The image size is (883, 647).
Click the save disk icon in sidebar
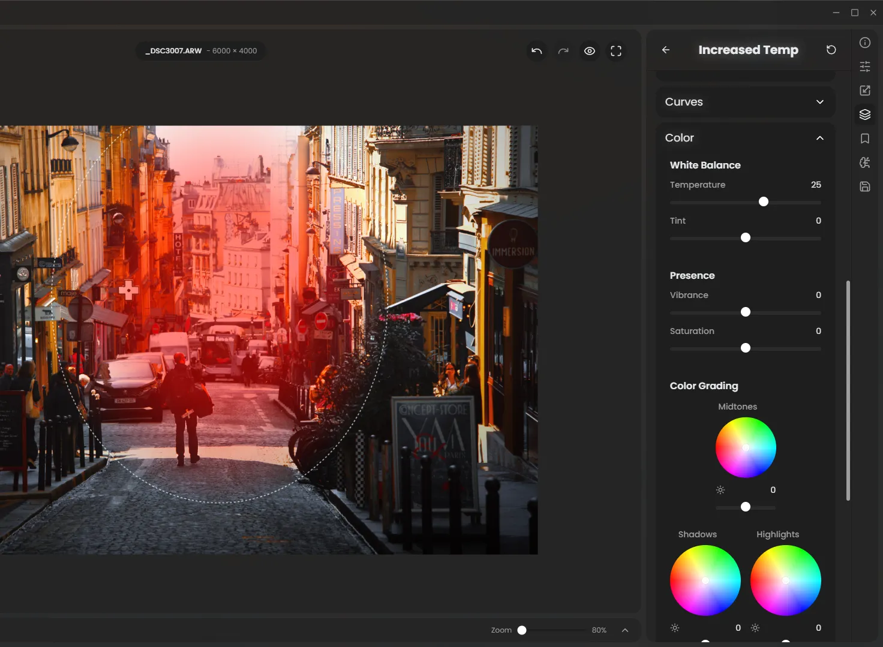(864, 186)
